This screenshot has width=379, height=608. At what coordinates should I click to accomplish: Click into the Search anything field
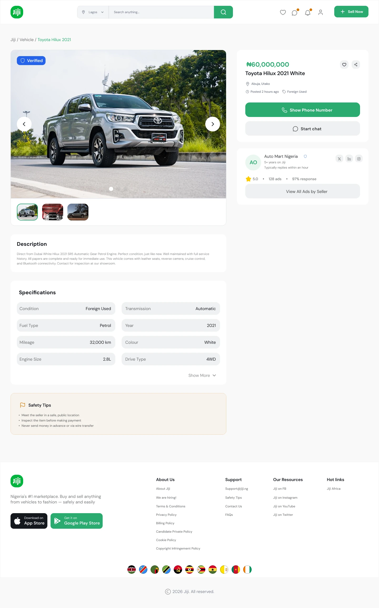(161, 12)
